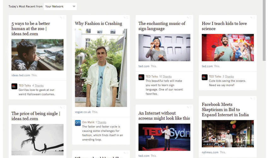Click 'Gorillas love to gawk' comment text
This screenshot has width=269, height=158.
tap(37, 92)
